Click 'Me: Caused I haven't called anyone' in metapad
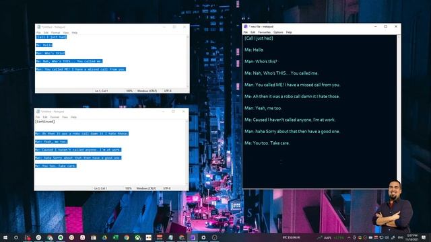The height and width of the screenshot is (242, 431). 290,120
